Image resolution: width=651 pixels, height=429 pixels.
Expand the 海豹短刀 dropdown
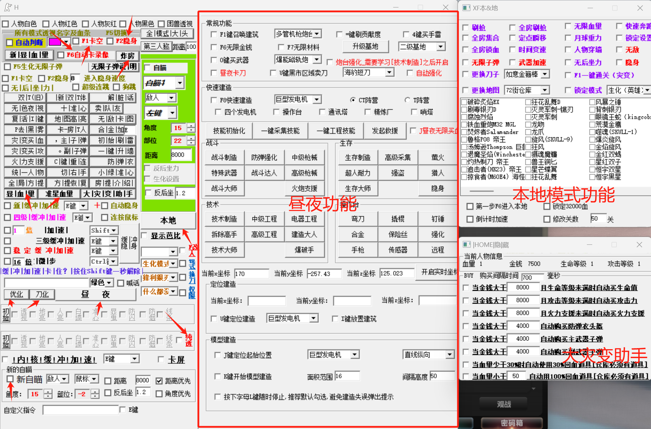pos(389,72)
